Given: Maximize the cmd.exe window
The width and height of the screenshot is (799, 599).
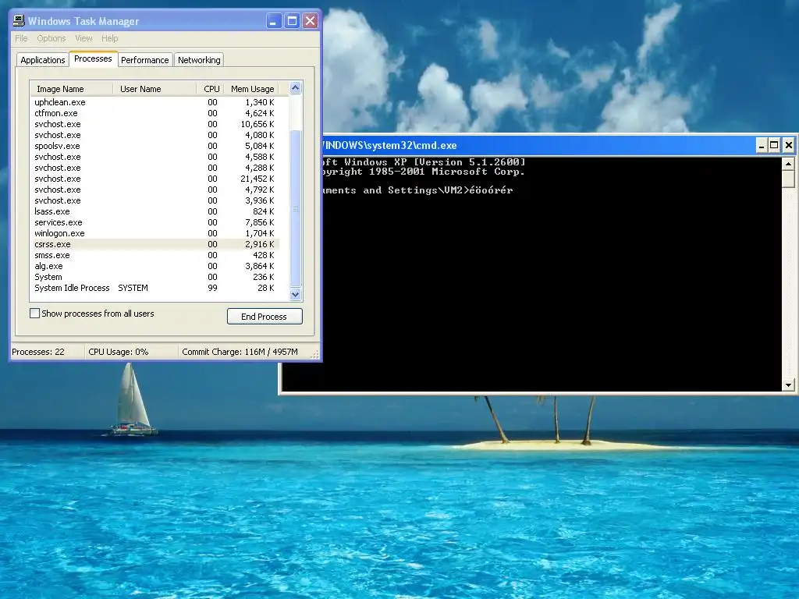Looking at the screenshot, I should click(x=774, y=146).
